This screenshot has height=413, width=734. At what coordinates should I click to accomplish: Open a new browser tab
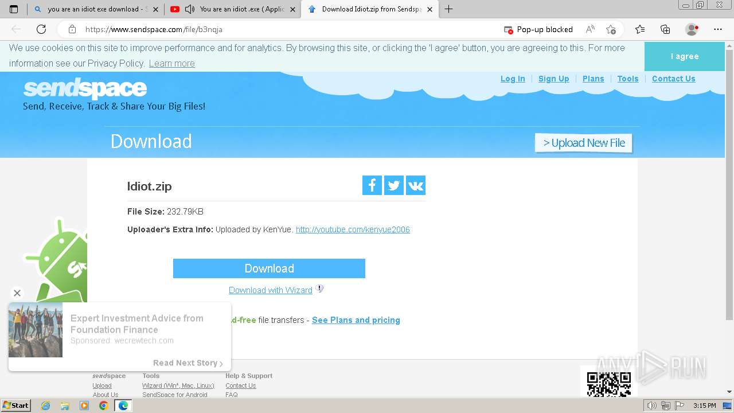(448, 9)
